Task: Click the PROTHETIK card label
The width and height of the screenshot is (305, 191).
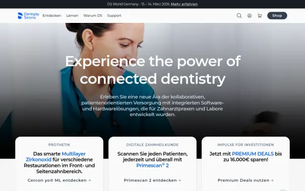Action: click(59, 145)
